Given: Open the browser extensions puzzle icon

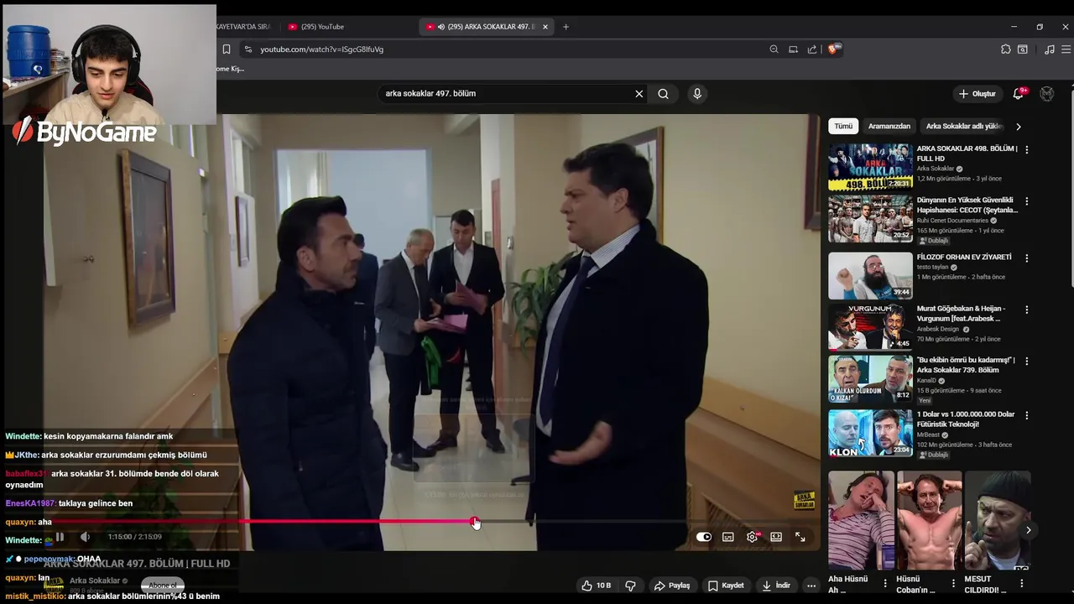Looking at the screenshot, I should 1006,49.
